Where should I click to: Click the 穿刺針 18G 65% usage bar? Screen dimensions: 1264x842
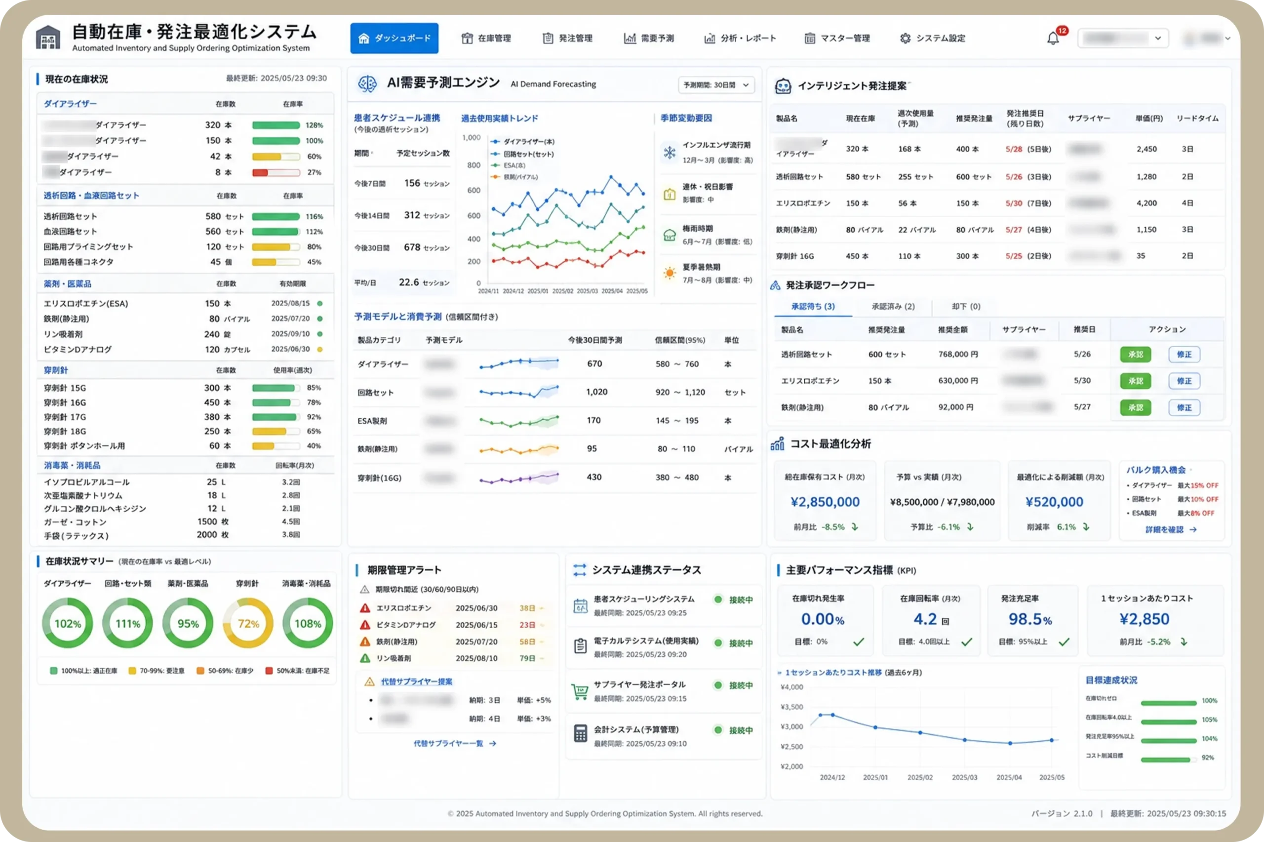pos(276,431)
